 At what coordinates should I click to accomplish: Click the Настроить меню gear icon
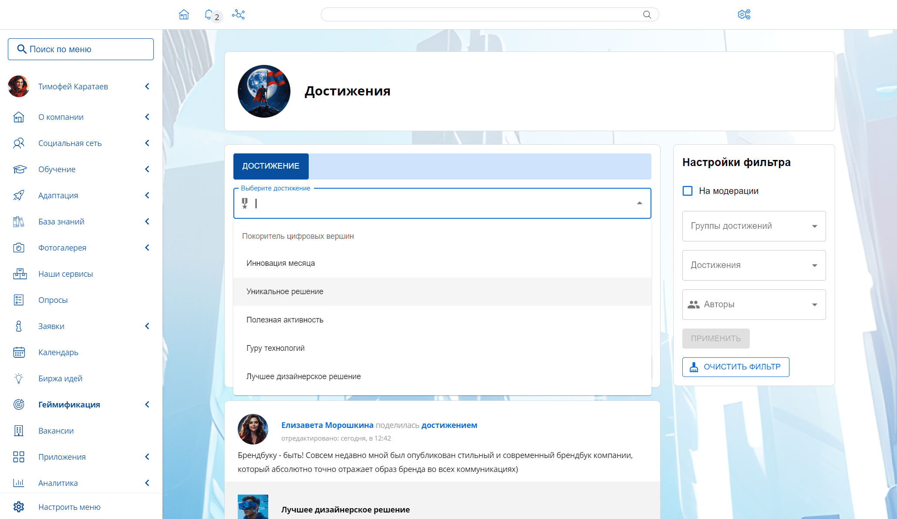(x=19, y=507)
